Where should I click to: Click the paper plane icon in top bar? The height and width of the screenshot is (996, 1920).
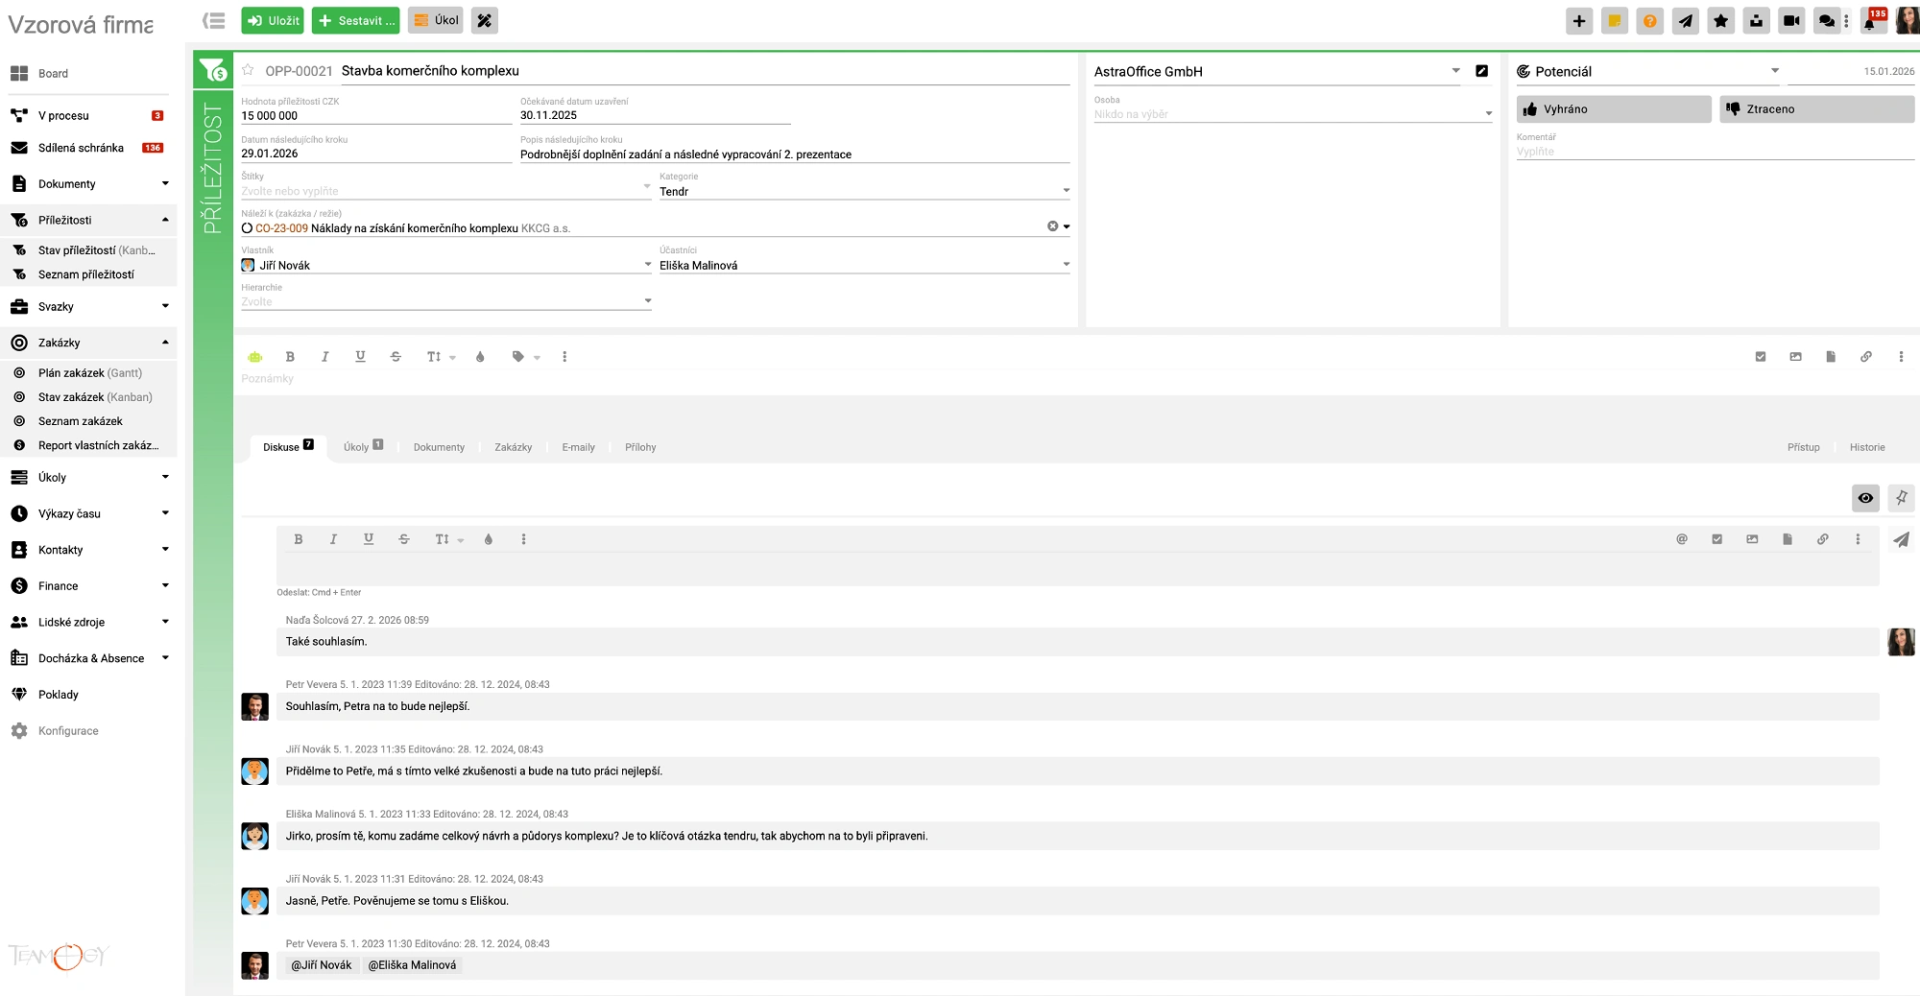point(1686,21)
